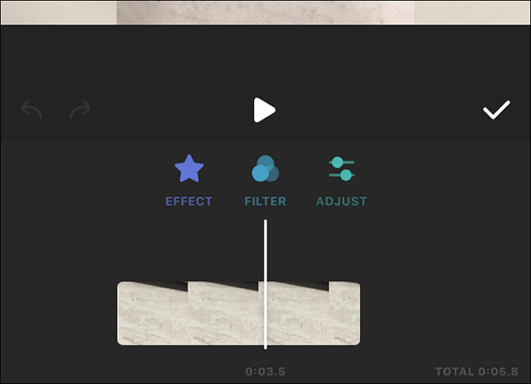Click empty timeline area right of clip
Screen dimensions: 531x384
pos(445,313)
